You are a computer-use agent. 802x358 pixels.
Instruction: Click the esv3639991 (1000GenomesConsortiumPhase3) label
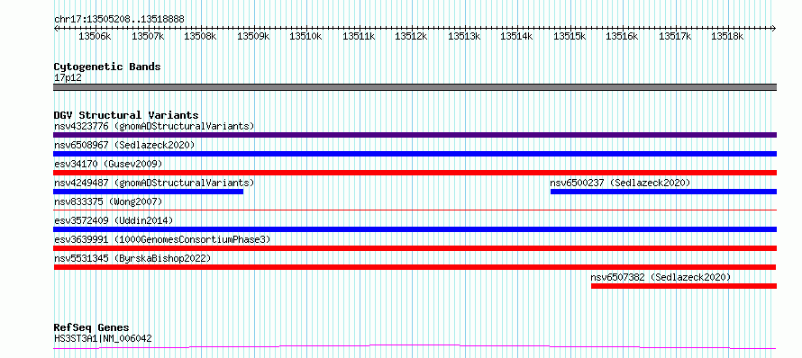pyautogui.click(x=162, y=239)
